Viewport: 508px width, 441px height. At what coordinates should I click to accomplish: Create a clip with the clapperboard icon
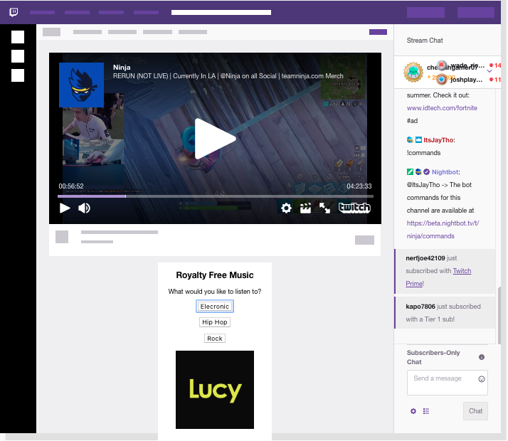point(305,208)
